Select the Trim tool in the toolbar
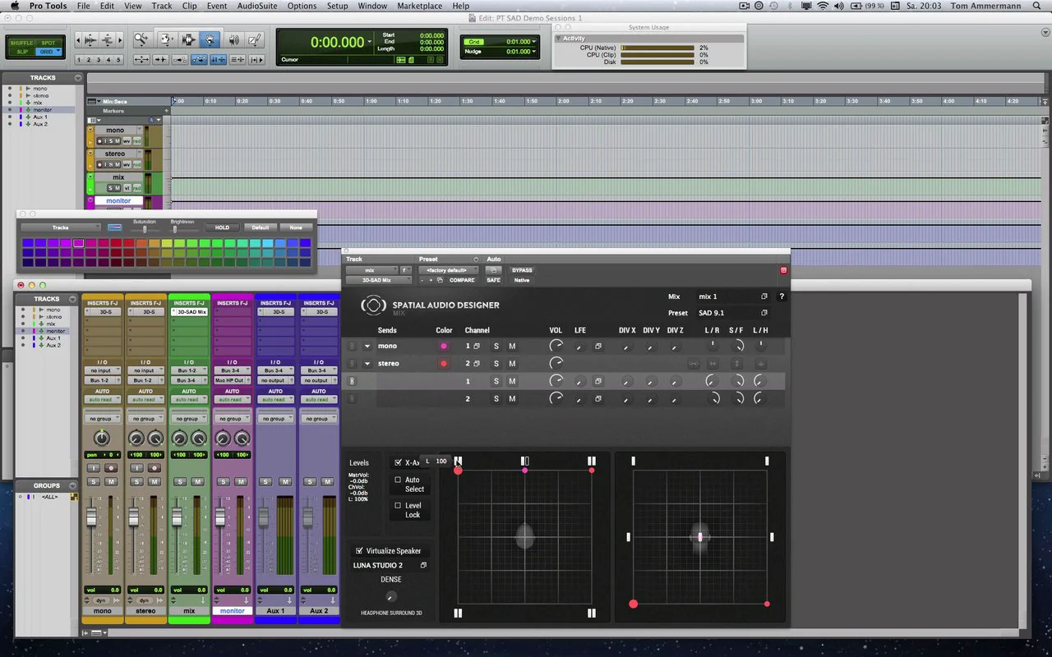Screen dimensions: 1052x657 click(x=167, y=39)
